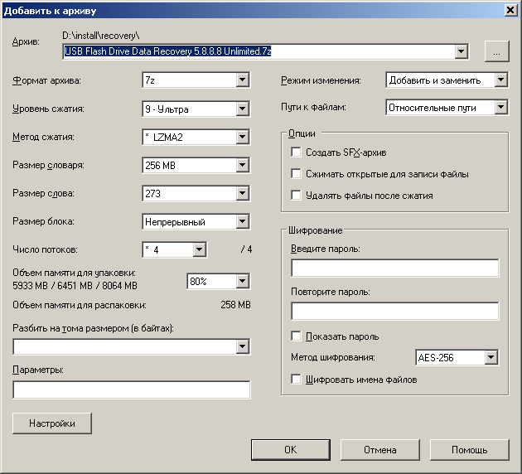
Task: Expand the Размер блока dropdown
Action: (243, 221)
